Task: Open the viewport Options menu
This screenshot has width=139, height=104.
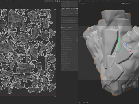Action: point(98,1)
